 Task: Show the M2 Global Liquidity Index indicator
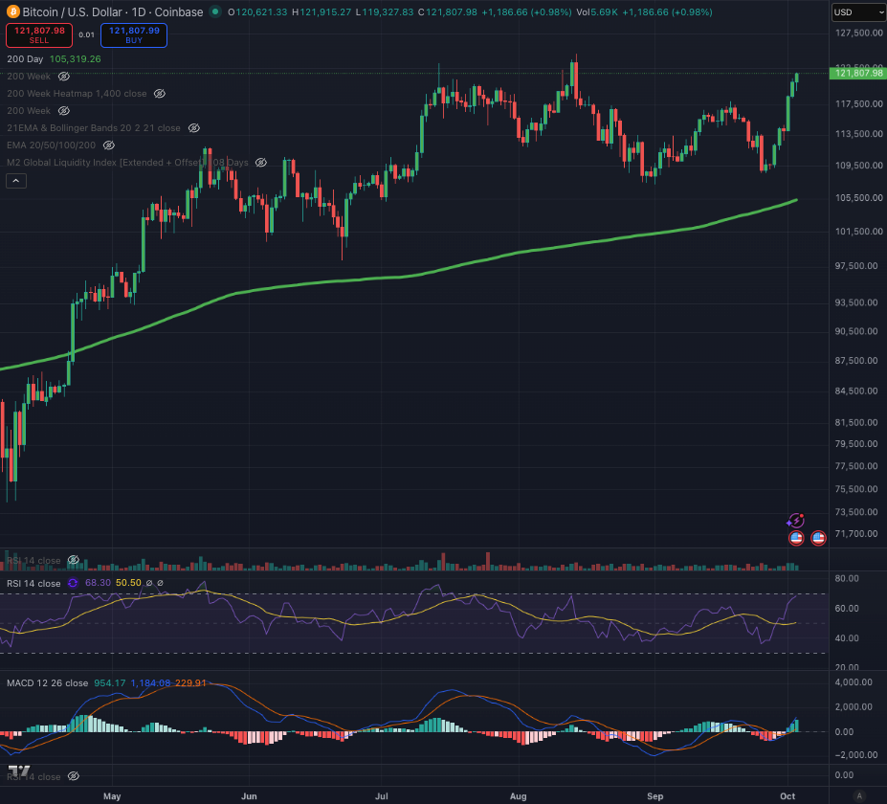(261, 163)
